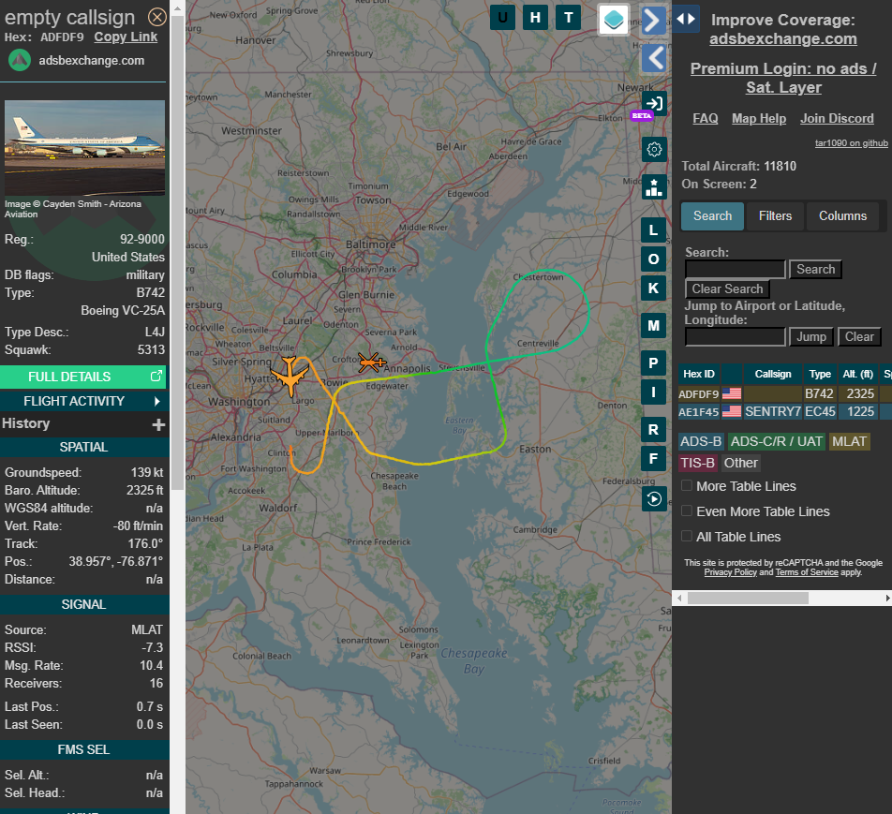
Task: Toggle the O map option
Action: point(654,259)
